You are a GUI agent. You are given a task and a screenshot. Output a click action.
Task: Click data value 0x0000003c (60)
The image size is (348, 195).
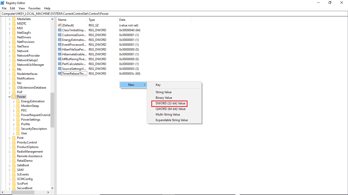click(x=130, y=74)
